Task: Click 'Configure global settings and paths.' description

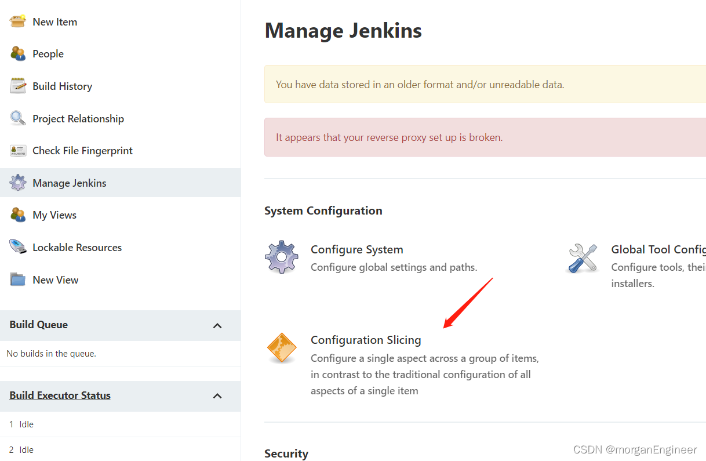Action: 394,267
